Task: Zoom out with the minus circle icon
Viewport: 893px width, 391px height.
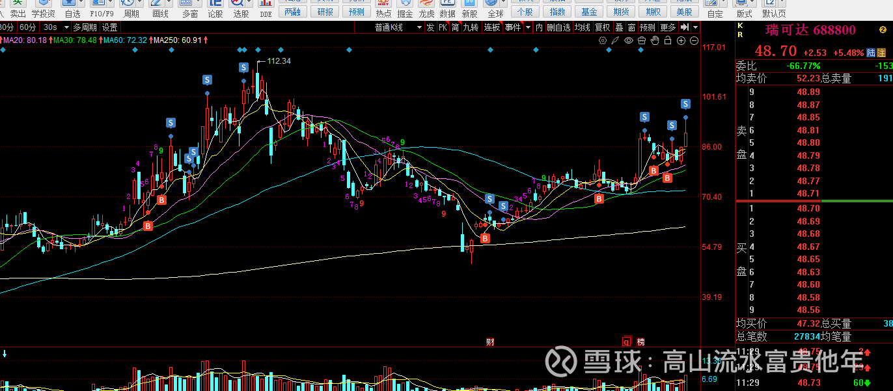Action: (x=694, y=40)
